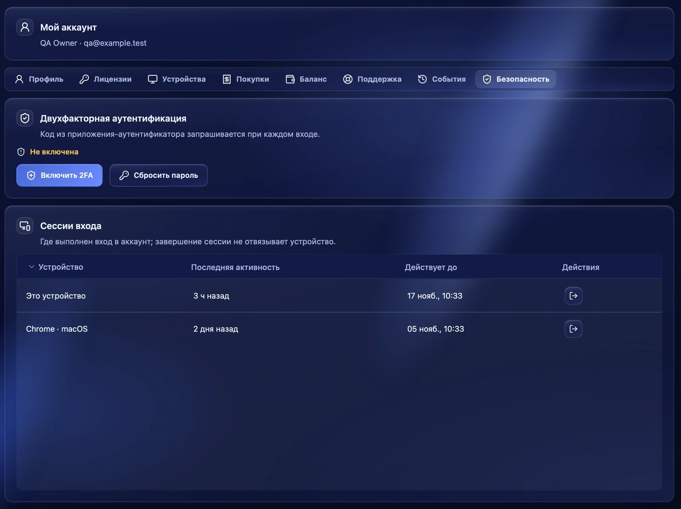Click the Включить 2FA button
This screenshot has height=509, width=681.
pos(60,175)
